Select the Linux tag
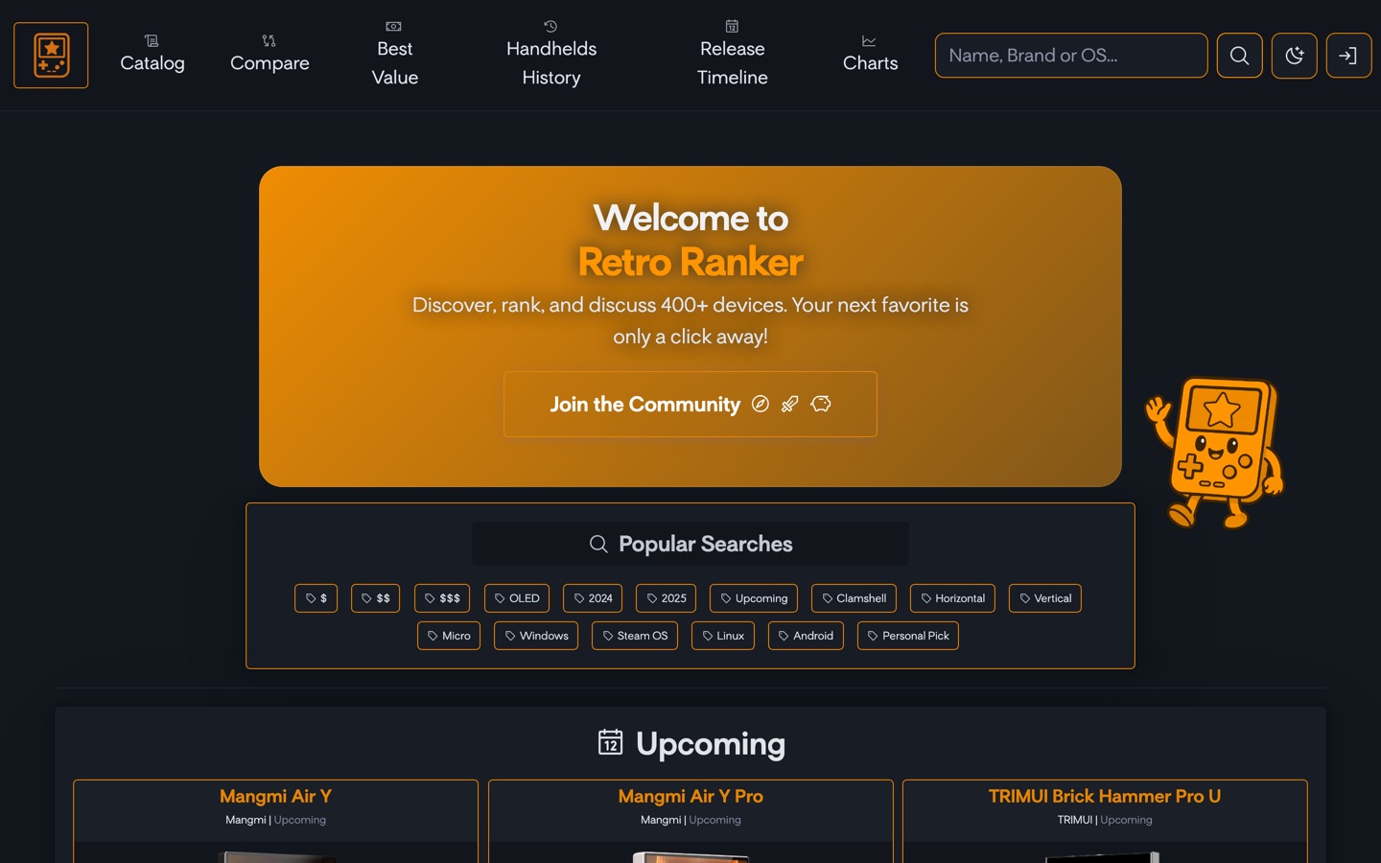Viewport: 1381px width, 863px height. [723, 636]
